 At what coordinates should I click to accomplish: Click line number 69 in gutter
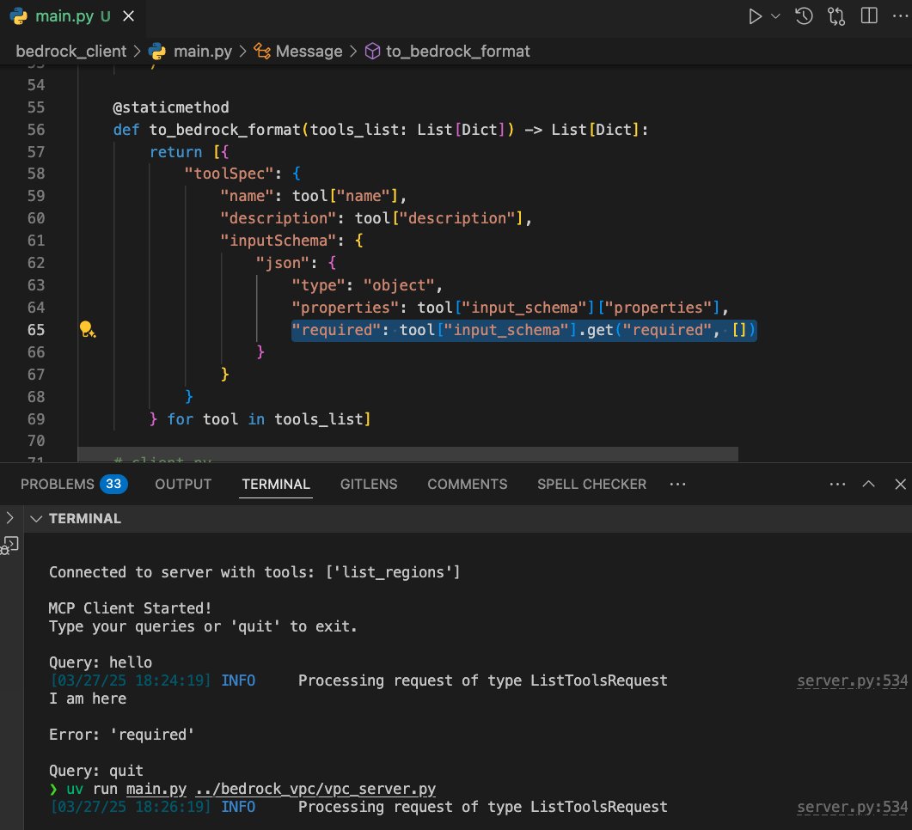pos(36,419)
